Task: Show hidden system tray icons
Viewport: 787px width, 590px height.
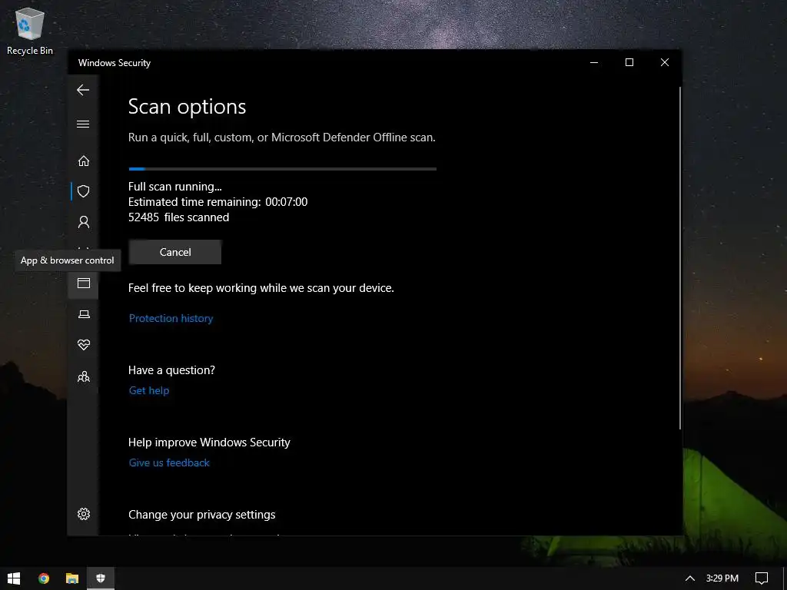Action: [690, 578]
